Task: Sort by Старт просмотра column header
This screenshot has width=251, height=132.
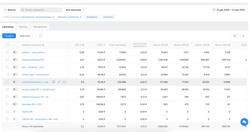Action: 117,45
